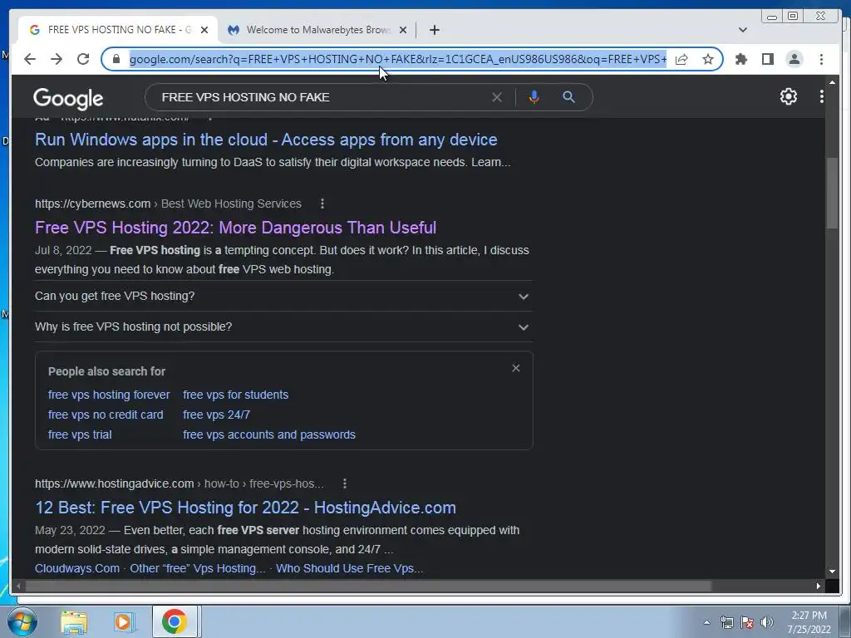Share this page icon in address bar

[x=681, y=59]
